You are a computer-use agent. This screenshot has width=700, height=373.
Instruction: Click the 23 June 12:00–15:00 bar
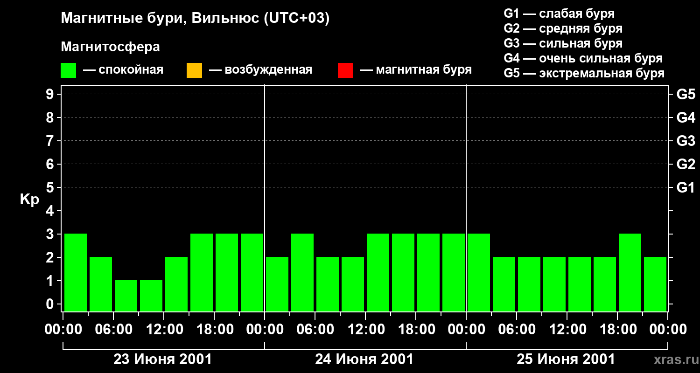[176, 284]
